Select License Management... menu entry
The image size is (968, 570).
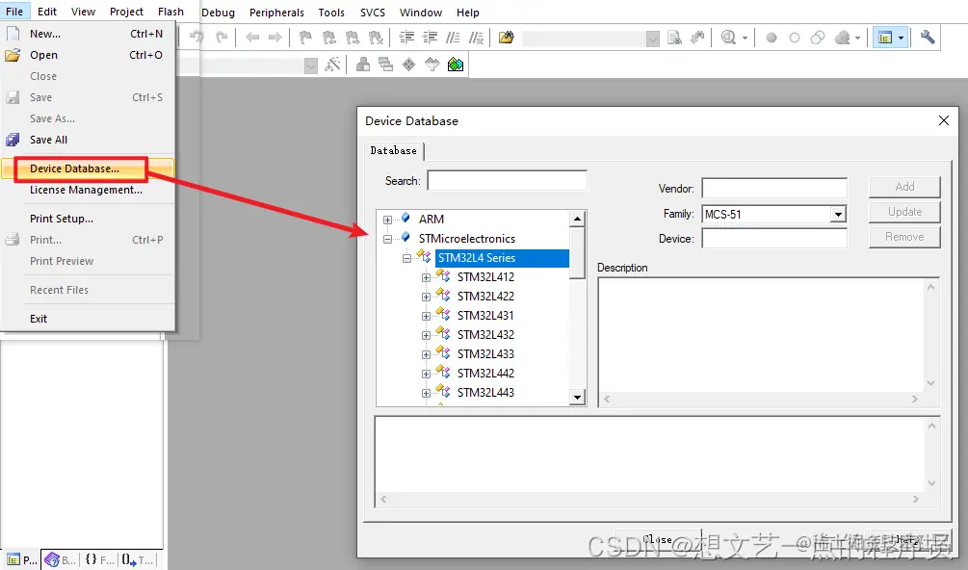pyautogui.click(x=88, y=190)
